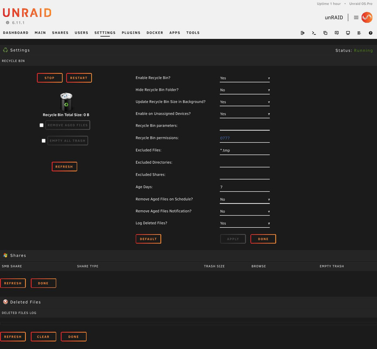Click the help question-mark icon

(370, 33)
